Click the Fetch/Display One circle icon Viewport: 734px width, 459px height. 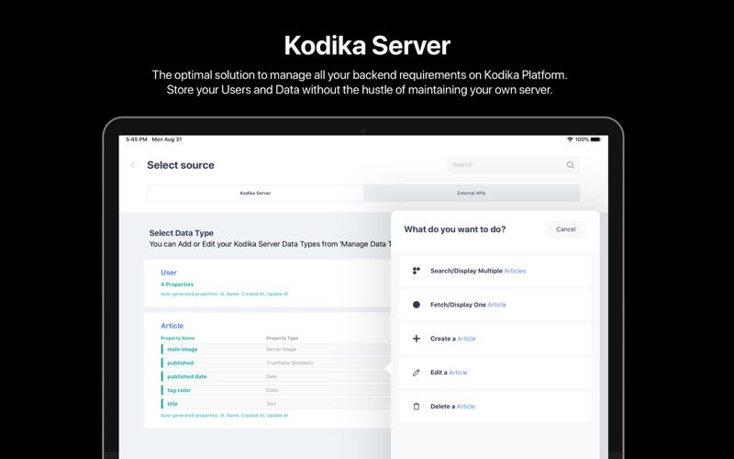point(417,305)
